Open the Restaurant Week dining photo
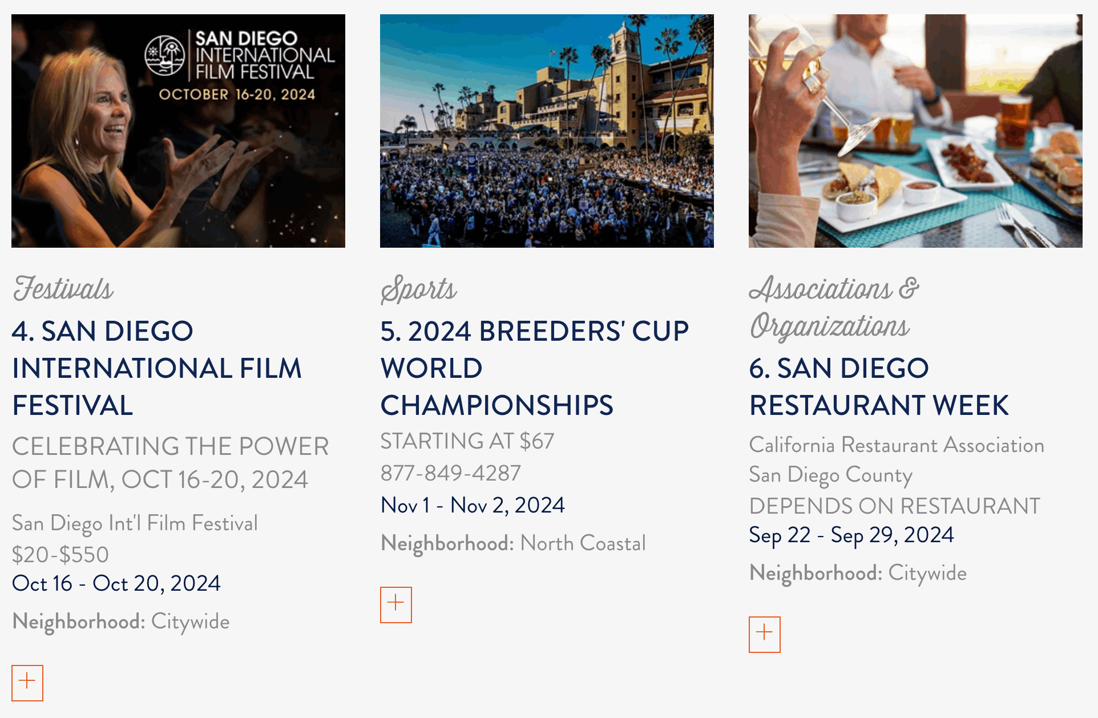 pyautogui.click(x=915, y=131)
